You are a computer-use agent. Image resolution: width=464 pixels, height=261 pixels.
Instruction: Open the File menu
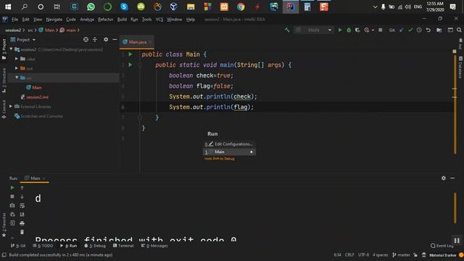pos(14,20)
